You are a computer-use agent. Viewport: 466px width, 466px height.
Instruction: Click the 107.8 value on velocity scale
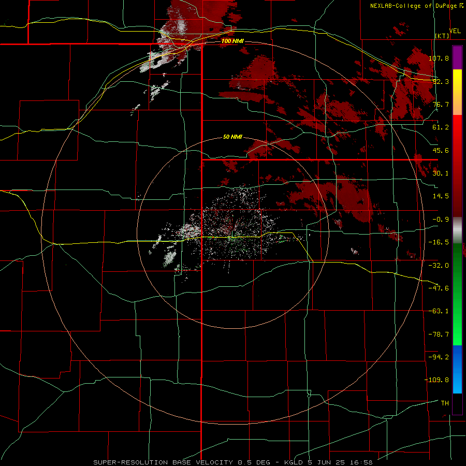click(x=439, y=58)
